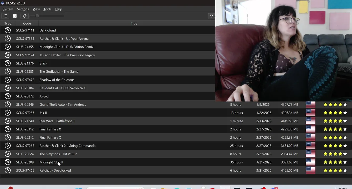Select Ratchet & Clank 2 - Going Commando
Image resolution: width=352 pixels, height=189 pixels.
point(68,146)
